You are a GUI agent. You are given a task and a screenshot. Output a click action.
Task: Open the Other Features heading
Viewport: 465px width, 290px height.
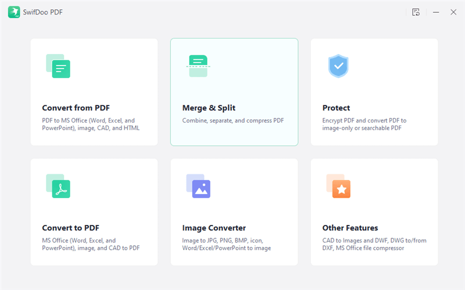[350, 228]
